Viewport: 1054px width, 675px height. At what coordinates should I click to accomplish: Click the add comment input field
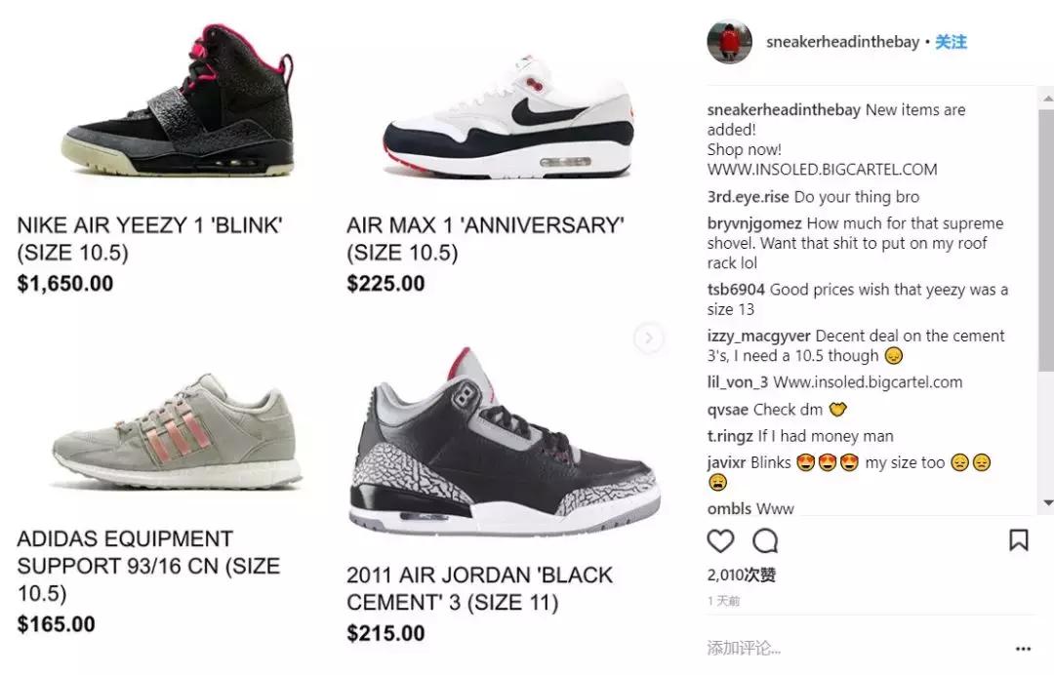(x=854, y=648)
